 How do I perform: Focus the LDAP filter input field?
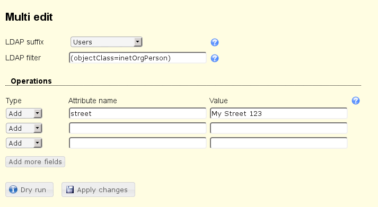coord(138,58)
